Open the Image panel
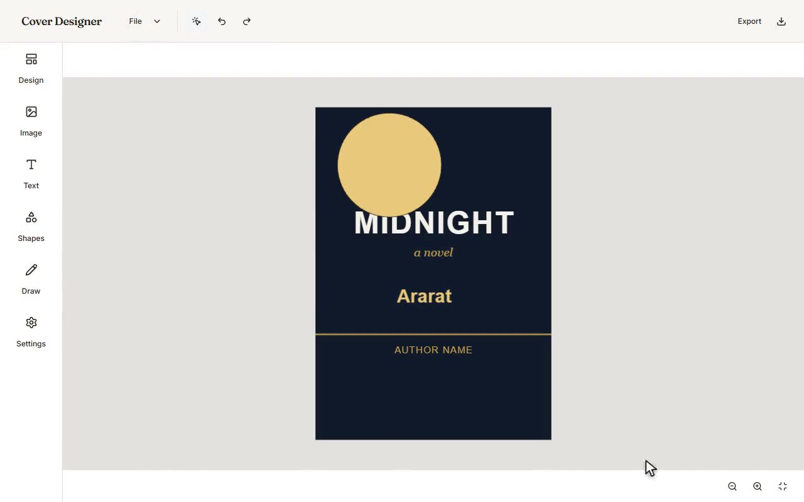This screenshot has height=502, width=804. pyautogui.click(x=31, y=121)
